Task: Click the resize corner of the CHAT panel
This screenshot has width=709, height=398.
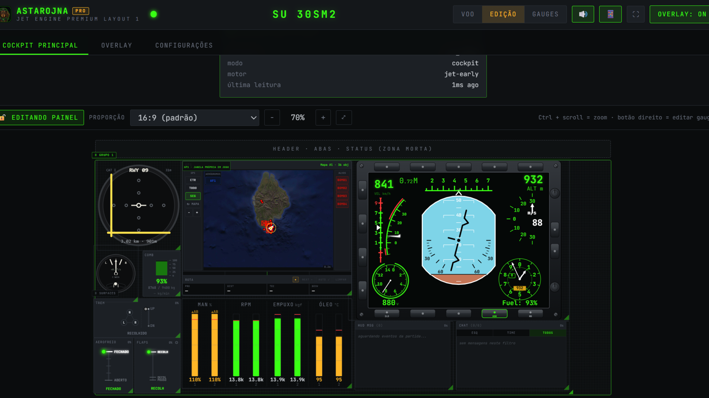Action: coord(566,387)
